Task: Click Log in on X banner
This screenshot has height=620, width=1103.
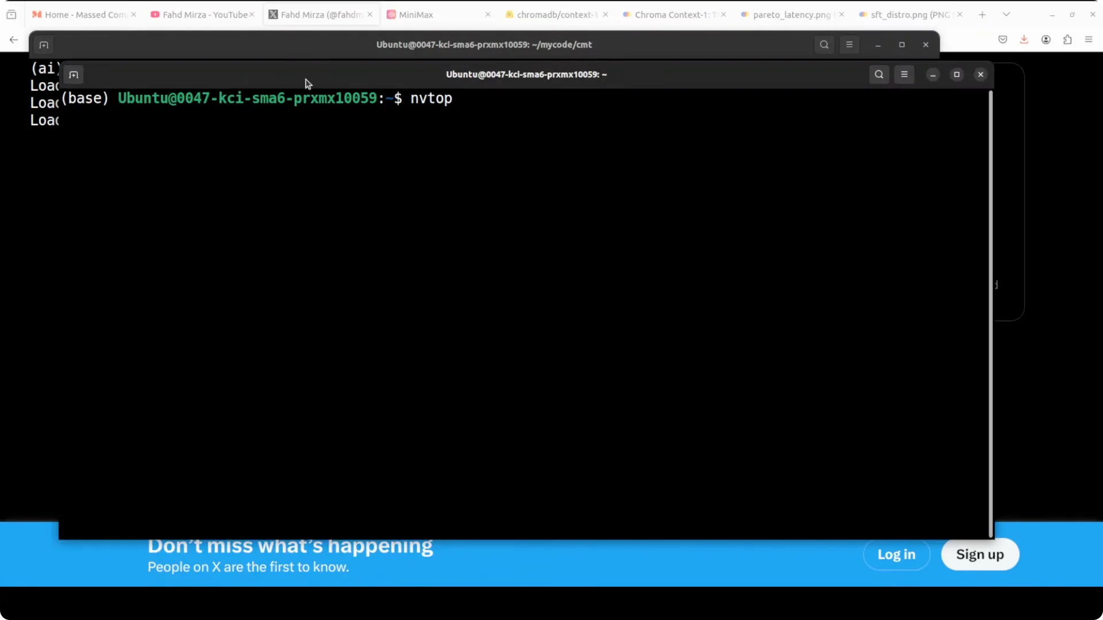Action: pyautogui.click(x=896, y=555)
